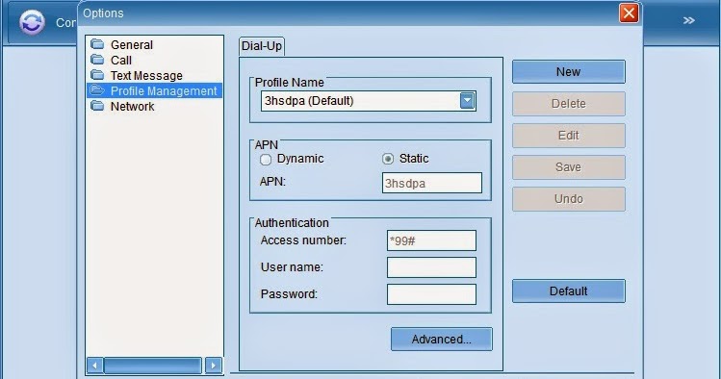Click the Delete button
Image resolution: width=721 pixels, height=379 pixels.
[568, 103]
